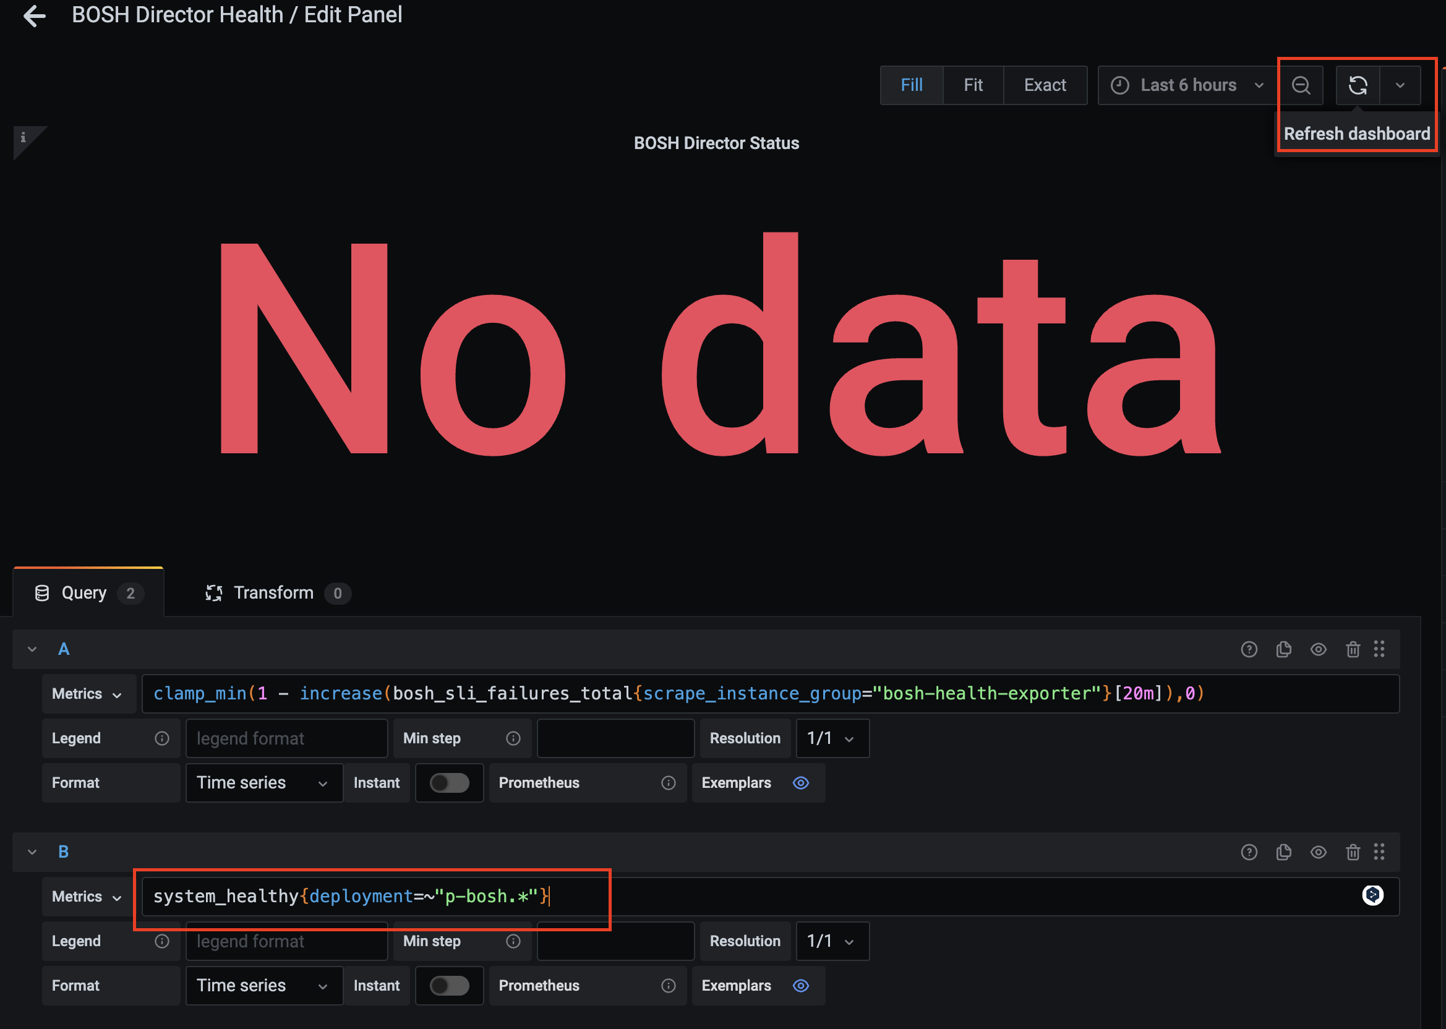Click the panel info corner icon
The width and height of the screenshot is (1446, 1029).
(x=24, y=137)
